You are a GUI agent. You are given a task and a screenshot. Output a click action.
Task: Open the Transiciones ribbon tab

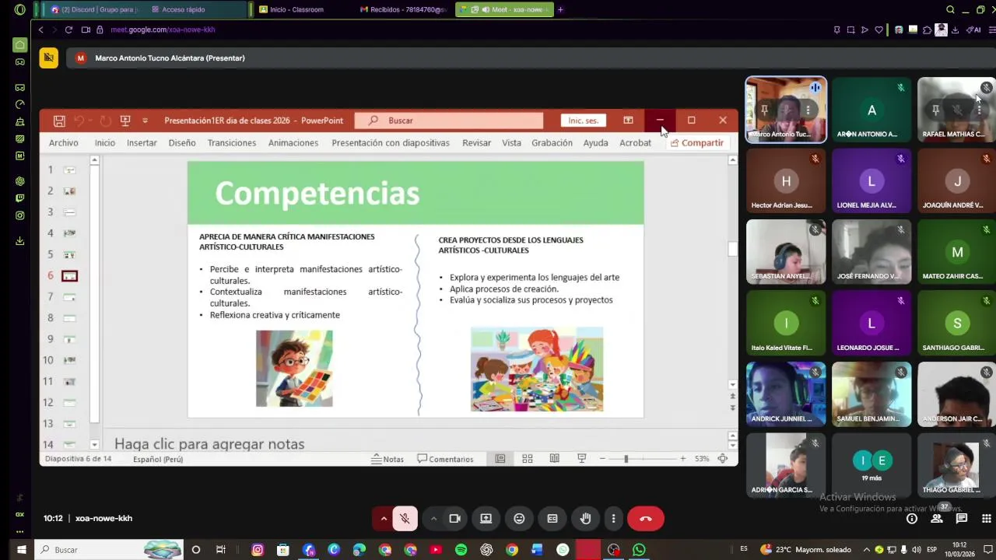(232, 143)
